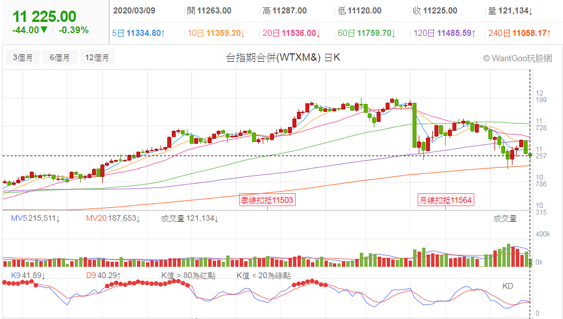The image size is (563, 319).
Task: Click the 5日 moving average value
Action: [x=139, y=34]
